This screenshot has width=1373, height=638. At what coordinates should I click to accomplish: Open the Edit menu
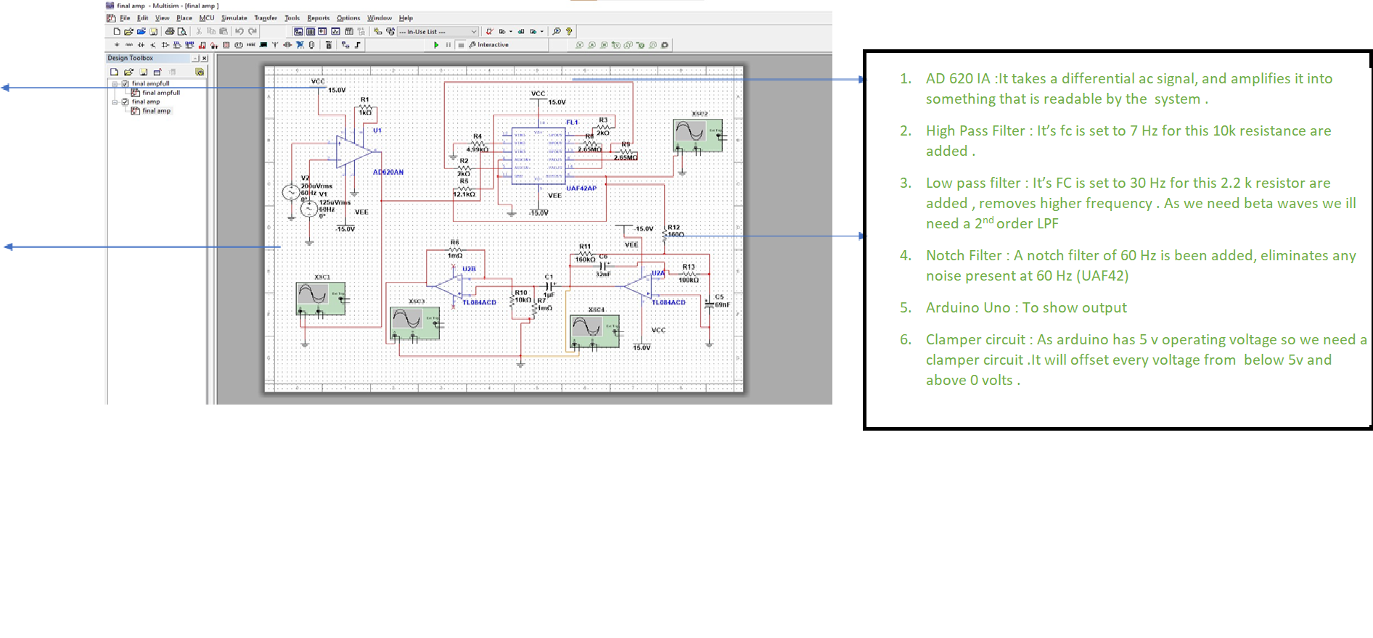coord(142,18)
